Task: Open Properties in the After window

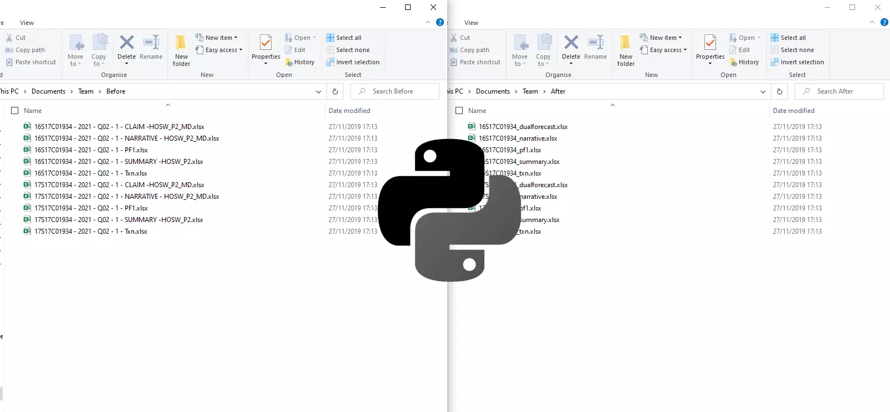Action: (710, 49)
